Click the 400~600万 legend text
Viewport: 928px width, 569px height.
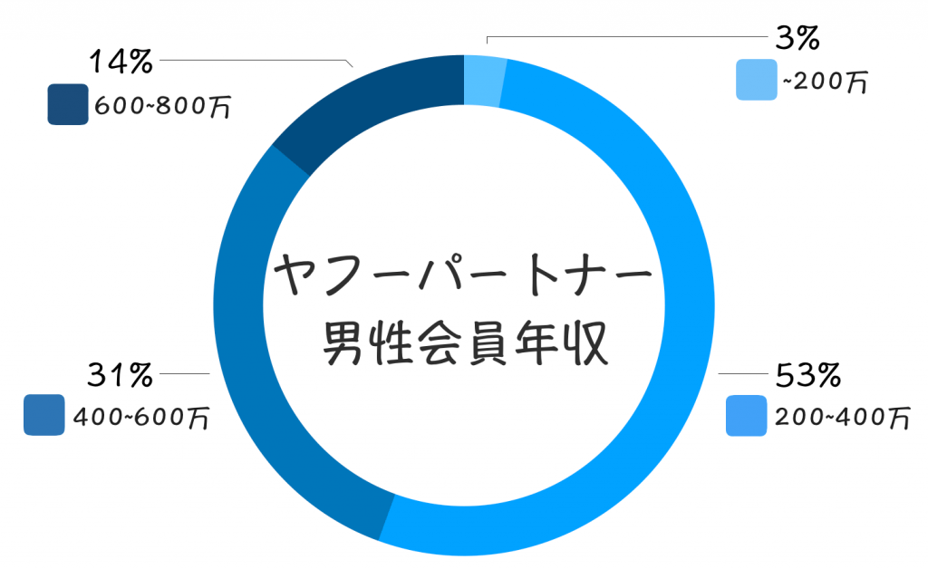coord(141,418)
